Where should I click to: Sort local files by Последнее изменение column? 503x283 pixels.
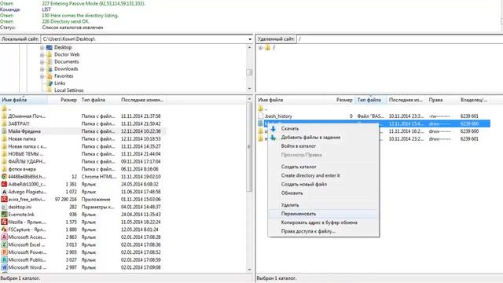tap(143, 100)
